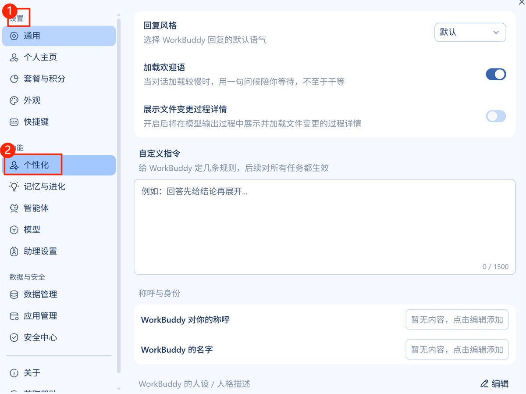Click the 称呼与身份 heading
Image resolution: width=526 pixels, height=394 pixels.
160,294
